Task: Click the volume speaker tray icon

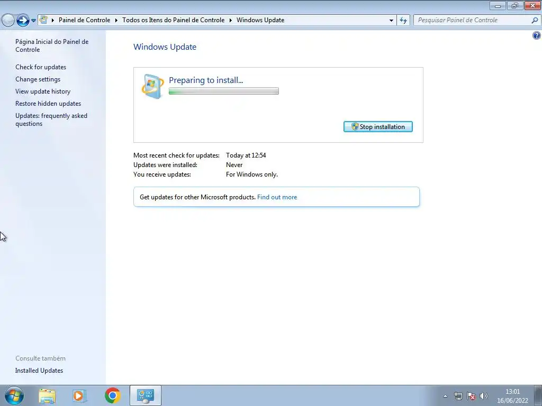Action: coord(484,396)
